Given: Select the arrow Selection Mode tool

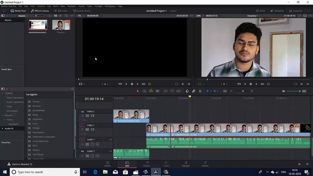Looking at the screenshot, I should tap(137, 91).
